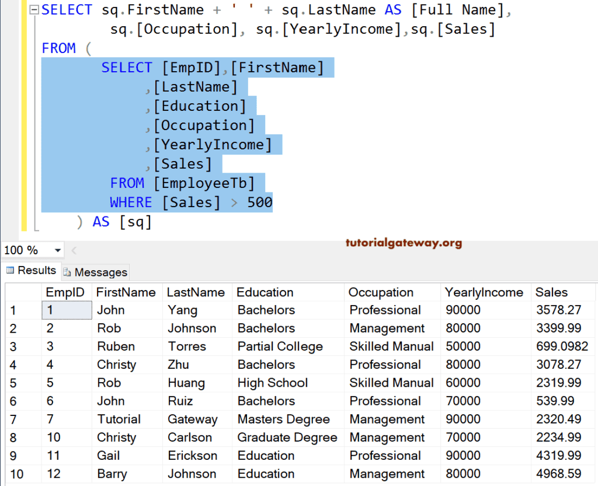Click the tutorialgateway.org watermark text
Screen dimensions: 598x486
[404, 244]
